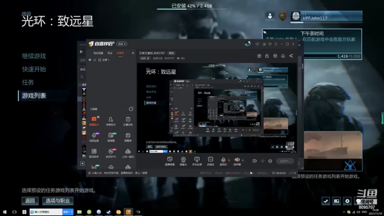
Task: Select 快速开始 in game menu
Action: 34,69
